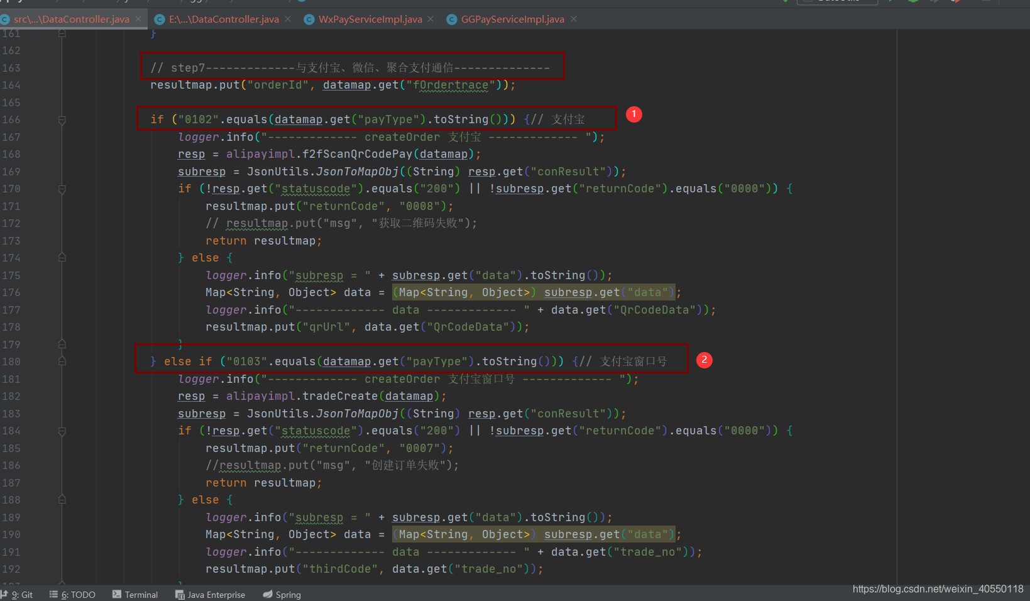Screen dimensions: 1030x601
Task: Click the class icon on the E:\ DataController.java tab
Action: (x=159, y=19)
